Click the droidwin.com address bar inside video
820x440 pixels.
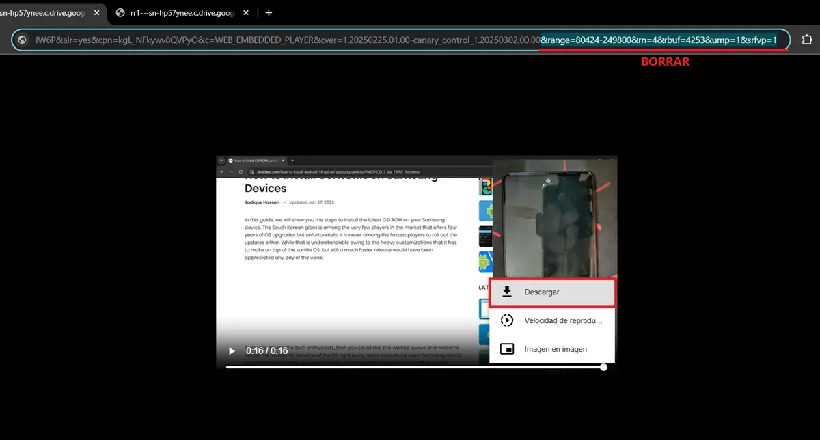[335, 171]
